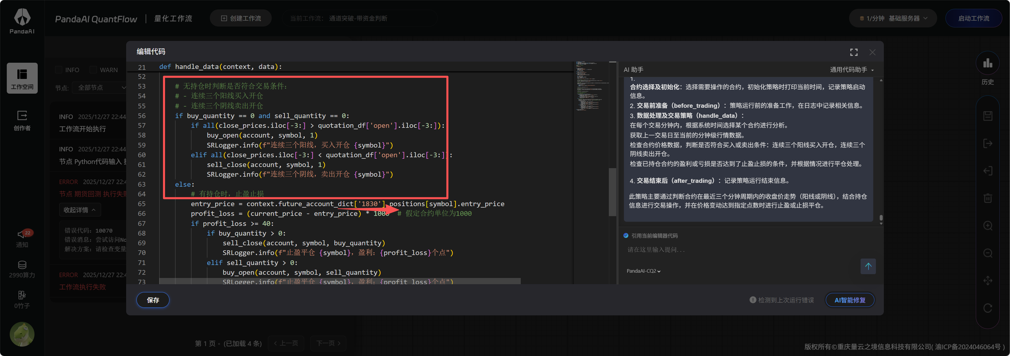Click the 请在这里输入提问 question input
The height and width of the screenshot is (356, 1010).
(x=741, y=249)
